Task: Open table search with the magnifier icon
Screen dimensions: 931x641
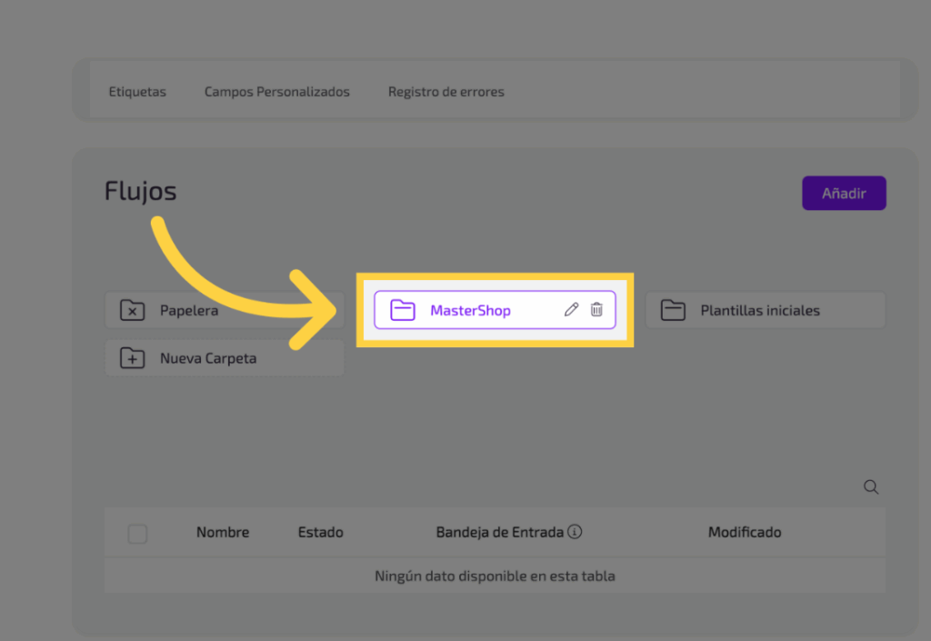Action: [871, 487]
